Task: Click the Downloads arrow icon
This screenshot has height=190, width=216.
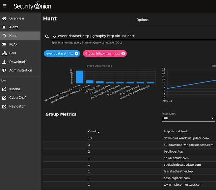Action: click(x=4, y=62)
